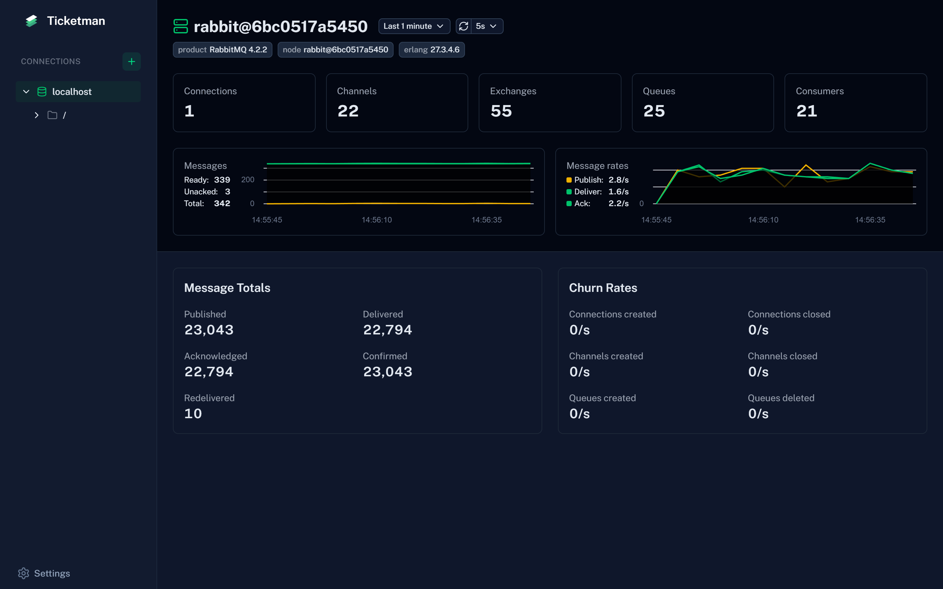This screenshot has width=943, height=589.
Task: Click the server icon beside node name
Action: click(x=180, y=26)
